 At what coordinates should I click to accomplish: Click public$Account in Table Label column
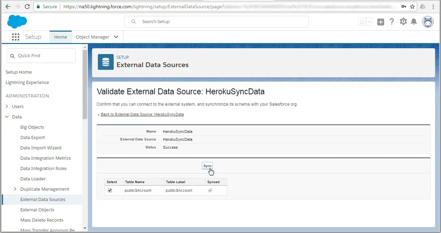coord(179,190)
